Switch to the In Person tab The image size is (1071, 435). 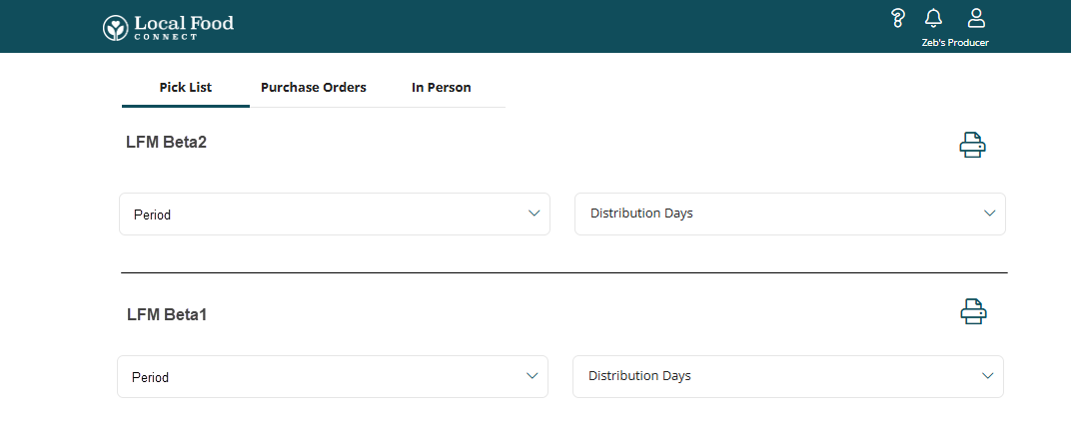pyautogui.click(x=441, y=88)
